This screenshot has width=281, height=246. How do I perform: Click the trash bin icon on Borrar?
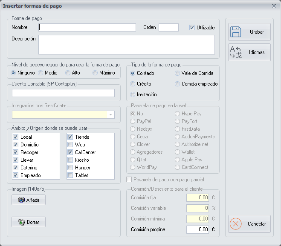[21, 222]
